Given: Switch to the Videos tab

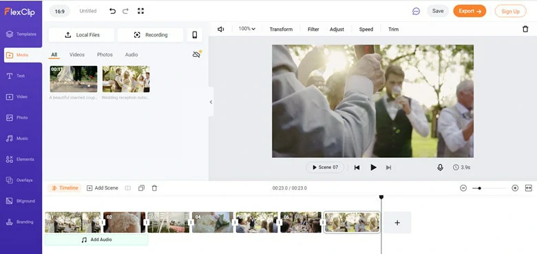Looking at the screenshot, I should [77, 55].
